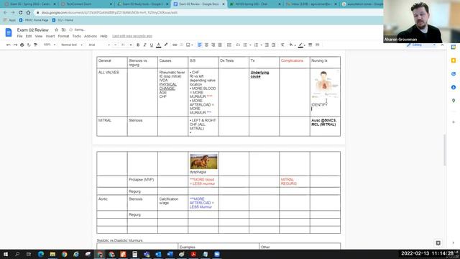Insert a bulleted list
The width and height of the screenshot is (460, 259).
pos(245,45)
